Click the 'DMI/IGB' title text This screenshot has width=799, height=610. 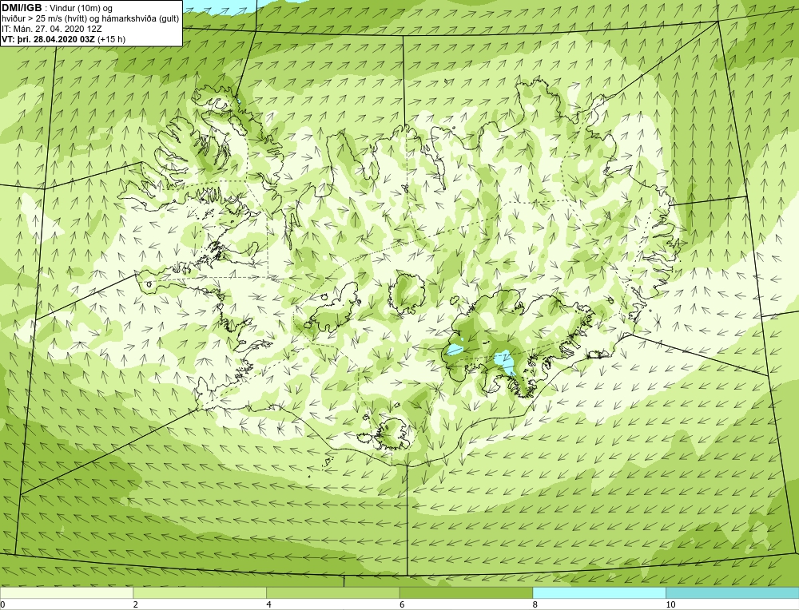click(x=22, y=8)
